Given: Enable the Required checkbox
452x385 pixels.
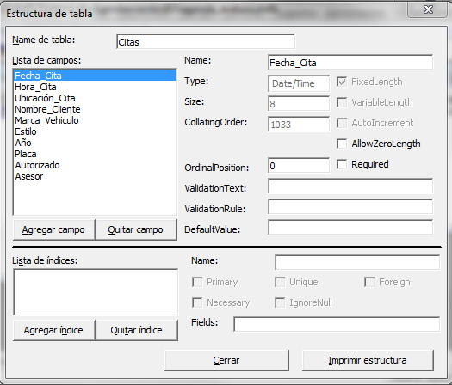Looking at the screenshot, I should coord(342,164).
